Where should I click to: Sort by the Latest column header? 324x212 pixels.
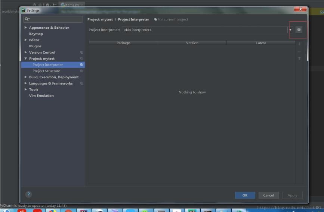261,43
